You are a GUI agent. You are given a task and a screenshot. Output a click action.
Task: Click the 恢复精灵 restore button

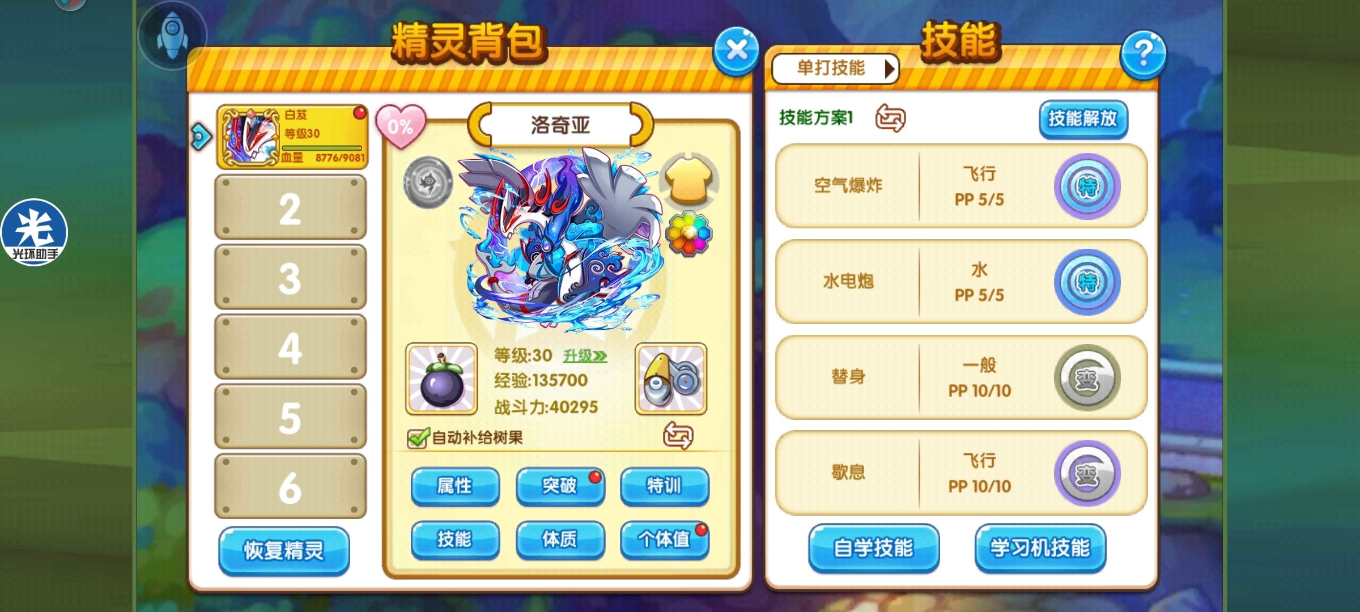(x=284, y=550)
